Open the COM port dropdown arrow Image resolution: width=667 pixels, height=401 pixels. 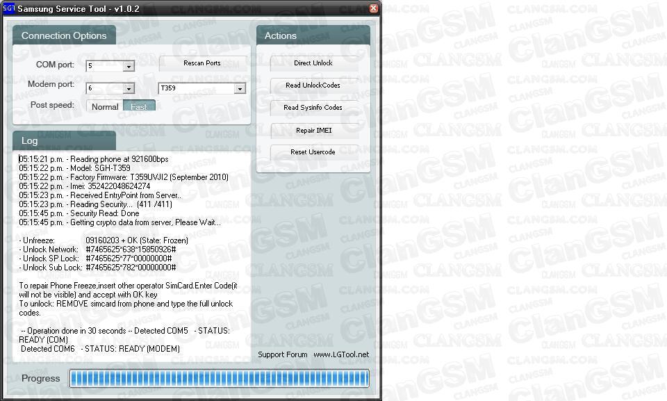(x=129, y=66)
